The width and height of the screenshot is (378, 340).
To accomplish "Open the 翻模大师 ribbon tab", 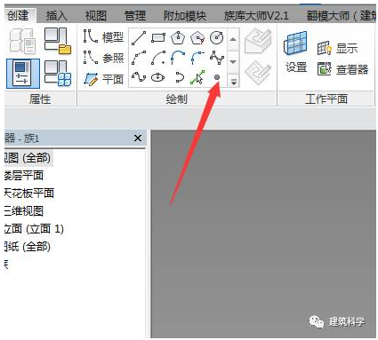I will pos(341,15).
